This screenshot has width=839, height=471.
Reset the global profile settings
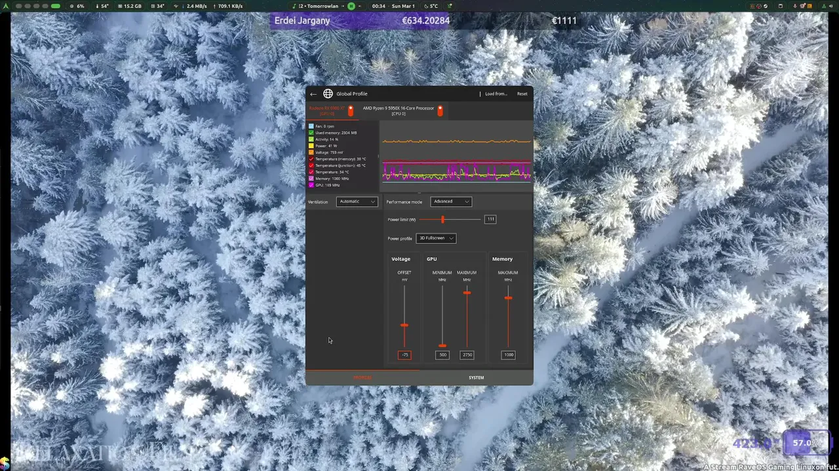tap(522, 94)
